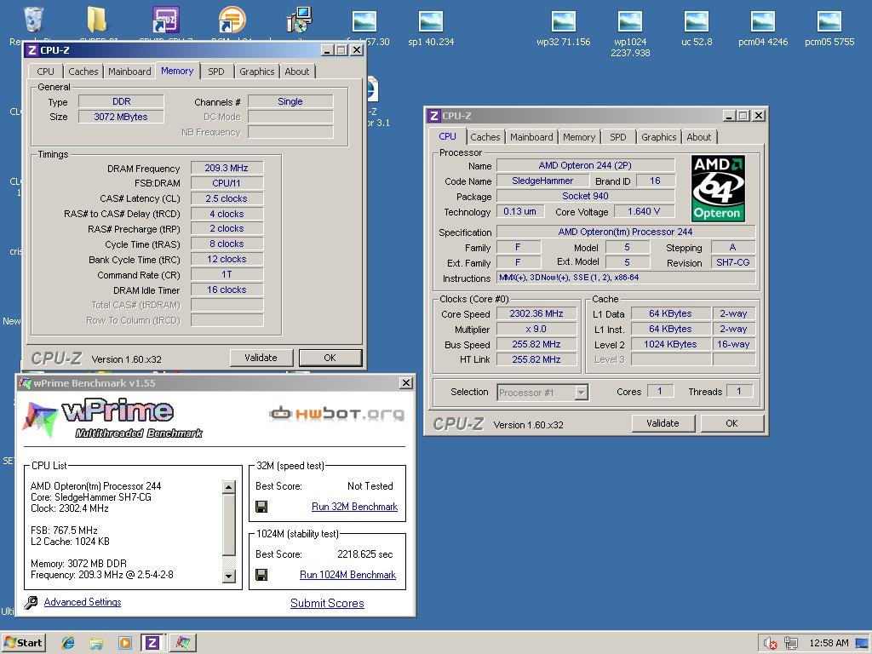The height and width of the screenshot is (654, 872).
Task: Open the yellow folder icon on desktop
Action: coord(97,20)
